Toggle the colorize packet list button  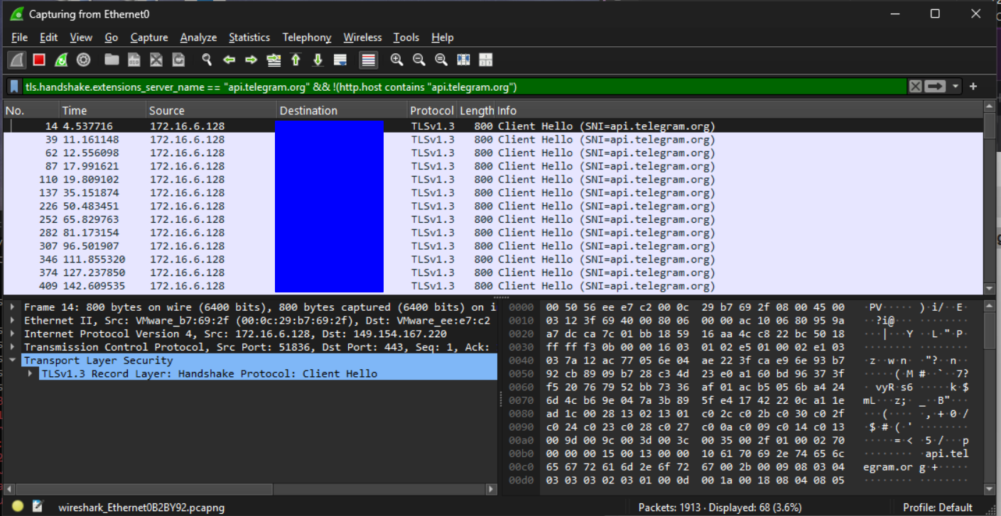(368, 60)
